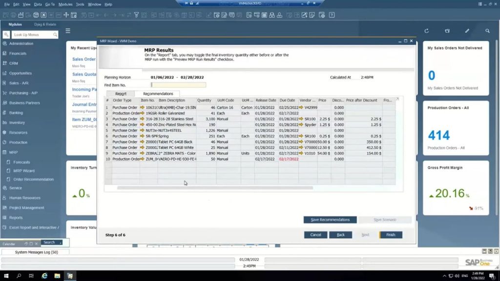Image resolution: width=500 pixels, height=281 pixels.
Task: Click the four-arrow cross toolbar icon
Action: [x=66, y=15]
